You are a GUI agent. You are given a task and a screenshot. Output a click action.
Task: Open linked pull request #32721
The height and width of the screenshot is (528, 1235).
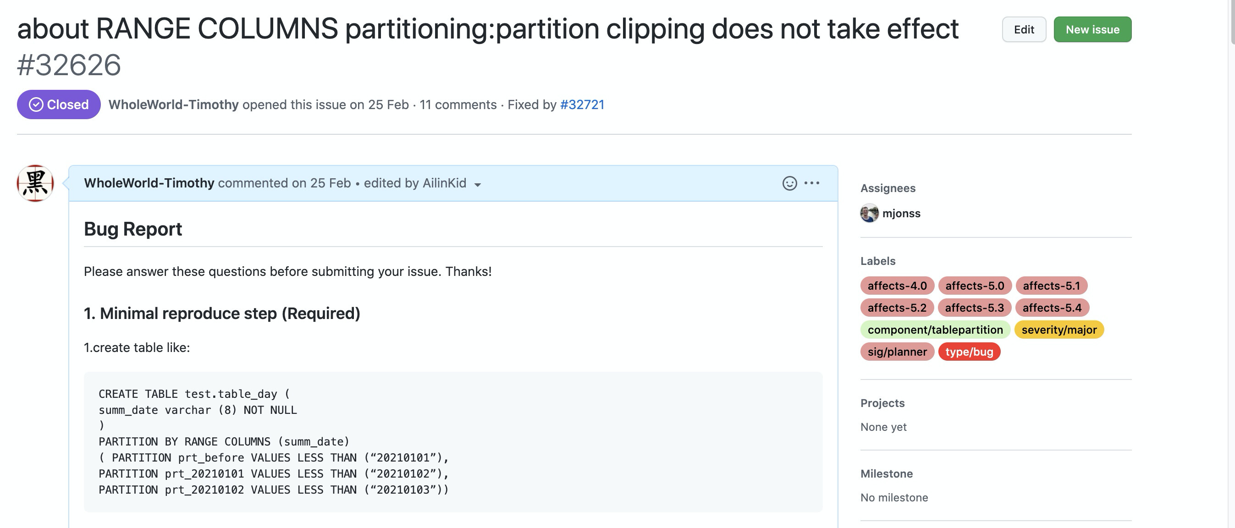[x=582, y=104]
